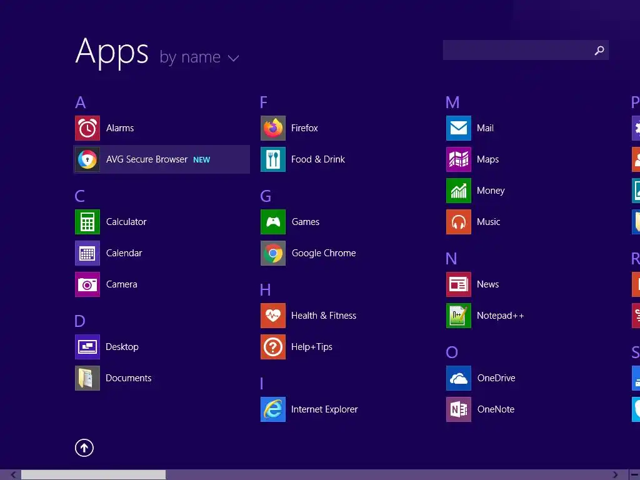Click the 'Music' label text
The width and height of the screenshot is (640, 480).
click(489, 222)
